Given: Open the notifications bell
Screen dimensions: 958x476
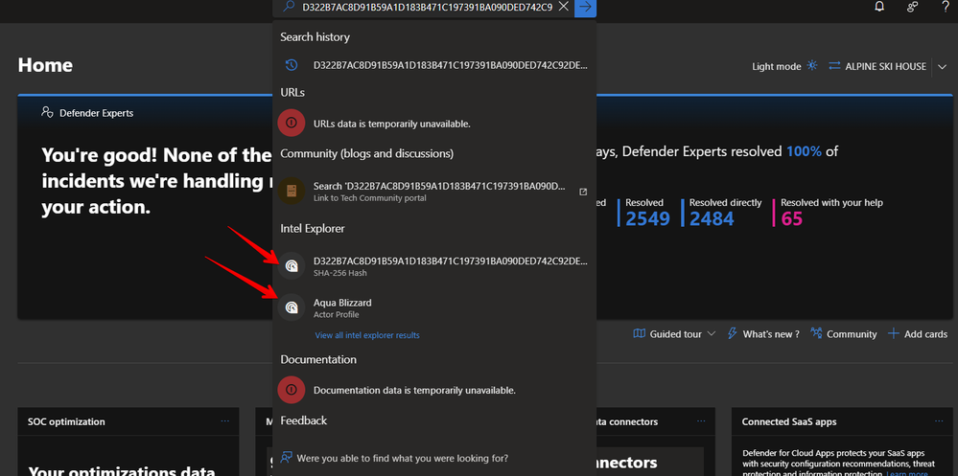Looking at the screenshot, I should pyautogui.click(x=879, y=7).
